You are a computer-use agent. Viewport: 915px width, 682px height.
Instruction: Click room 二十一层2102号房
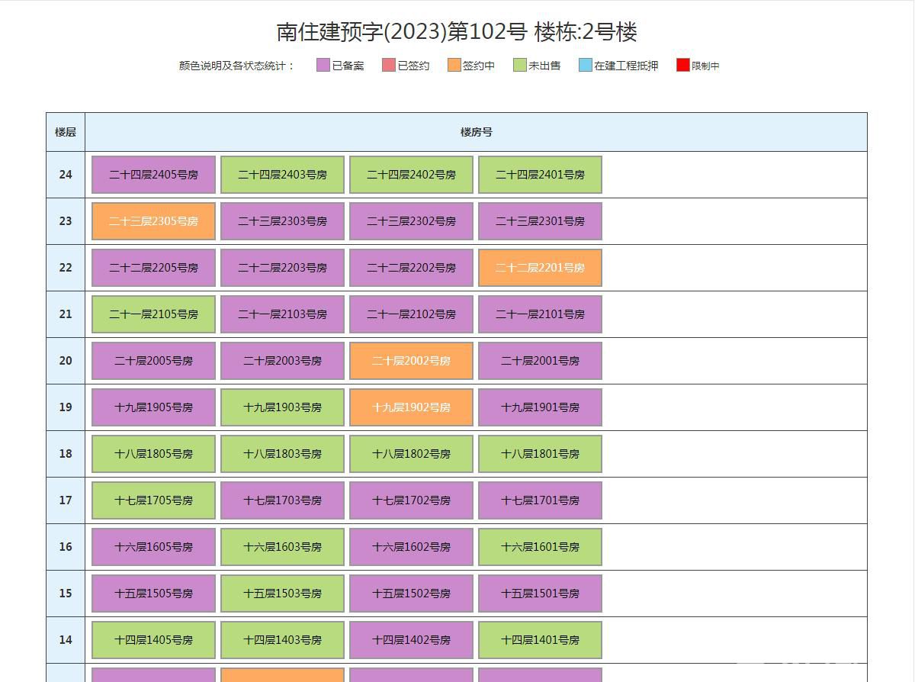pos(411,314)
